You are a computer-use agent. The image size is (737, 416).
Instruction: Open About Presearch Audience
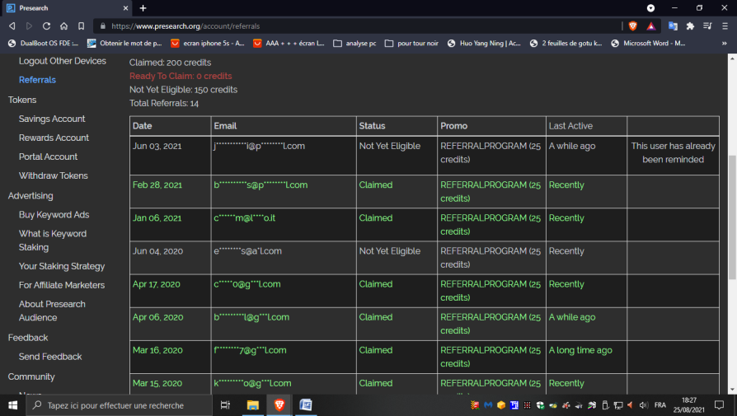52,311
